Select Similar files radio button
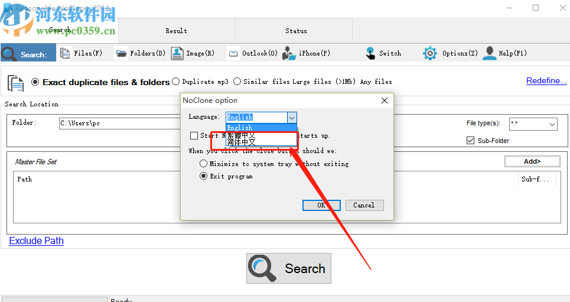 (x=237, y=81)
